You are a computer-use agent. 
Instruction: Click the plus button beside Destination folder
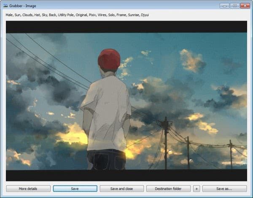pyautogui.click(x=196, y=189)
